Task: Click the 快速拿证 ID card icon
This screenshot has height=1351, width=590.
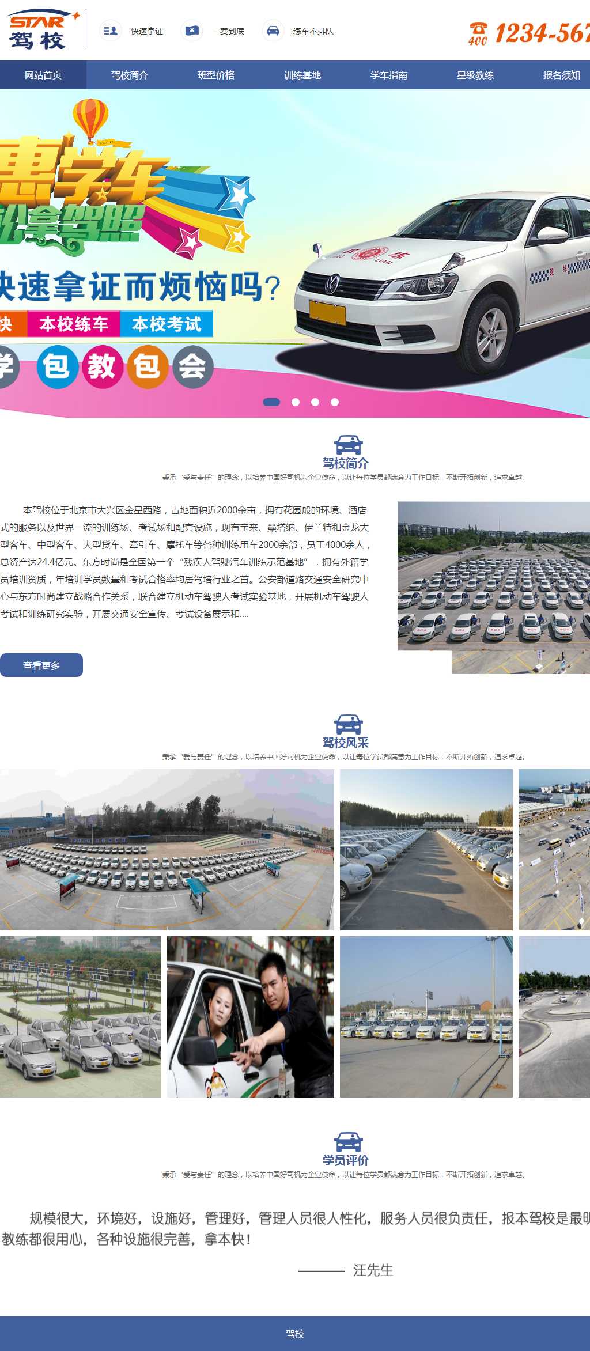Action: 110,31
